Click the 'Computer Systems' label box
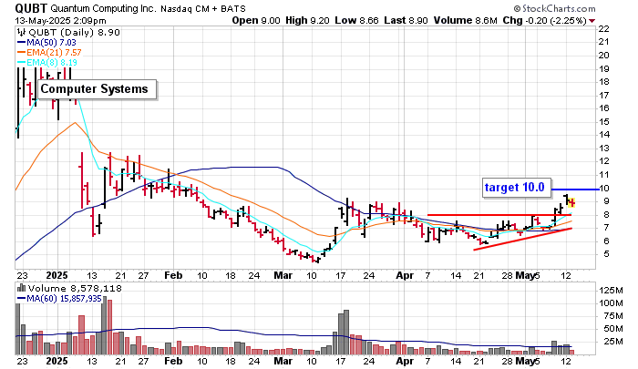 pos(98,89)
